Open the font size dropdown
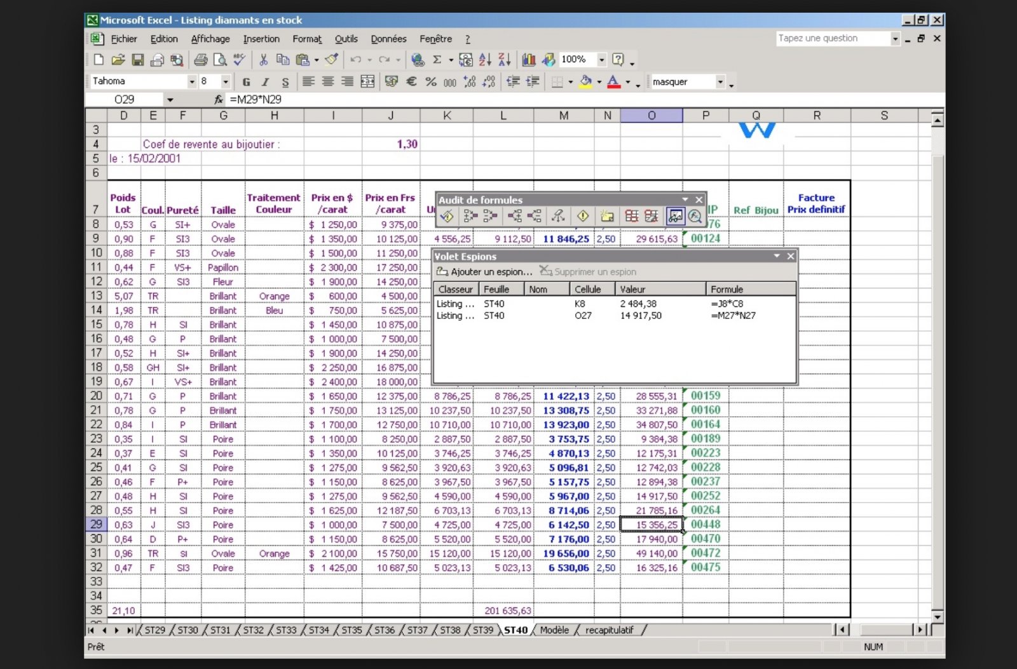This screenshot has width=1017, height=669. click(225, 82)
